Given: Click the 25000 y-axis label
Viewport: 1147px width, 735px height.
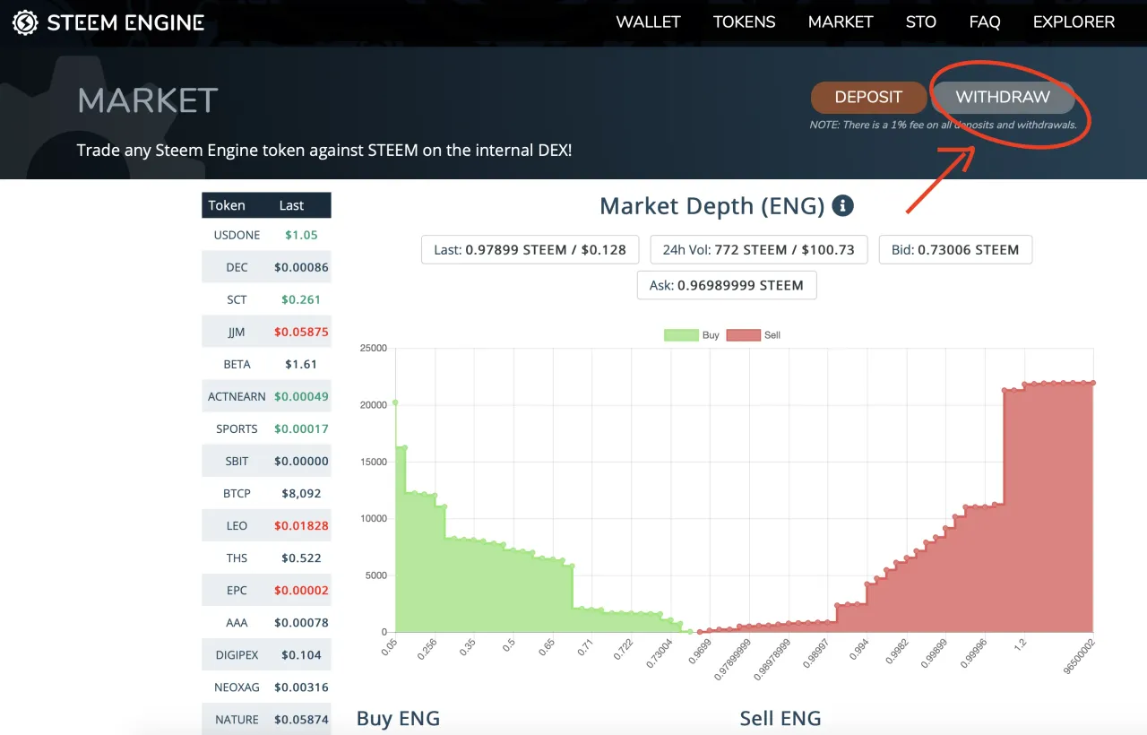Looking at the screenshot, I should [x=373, y=348].
